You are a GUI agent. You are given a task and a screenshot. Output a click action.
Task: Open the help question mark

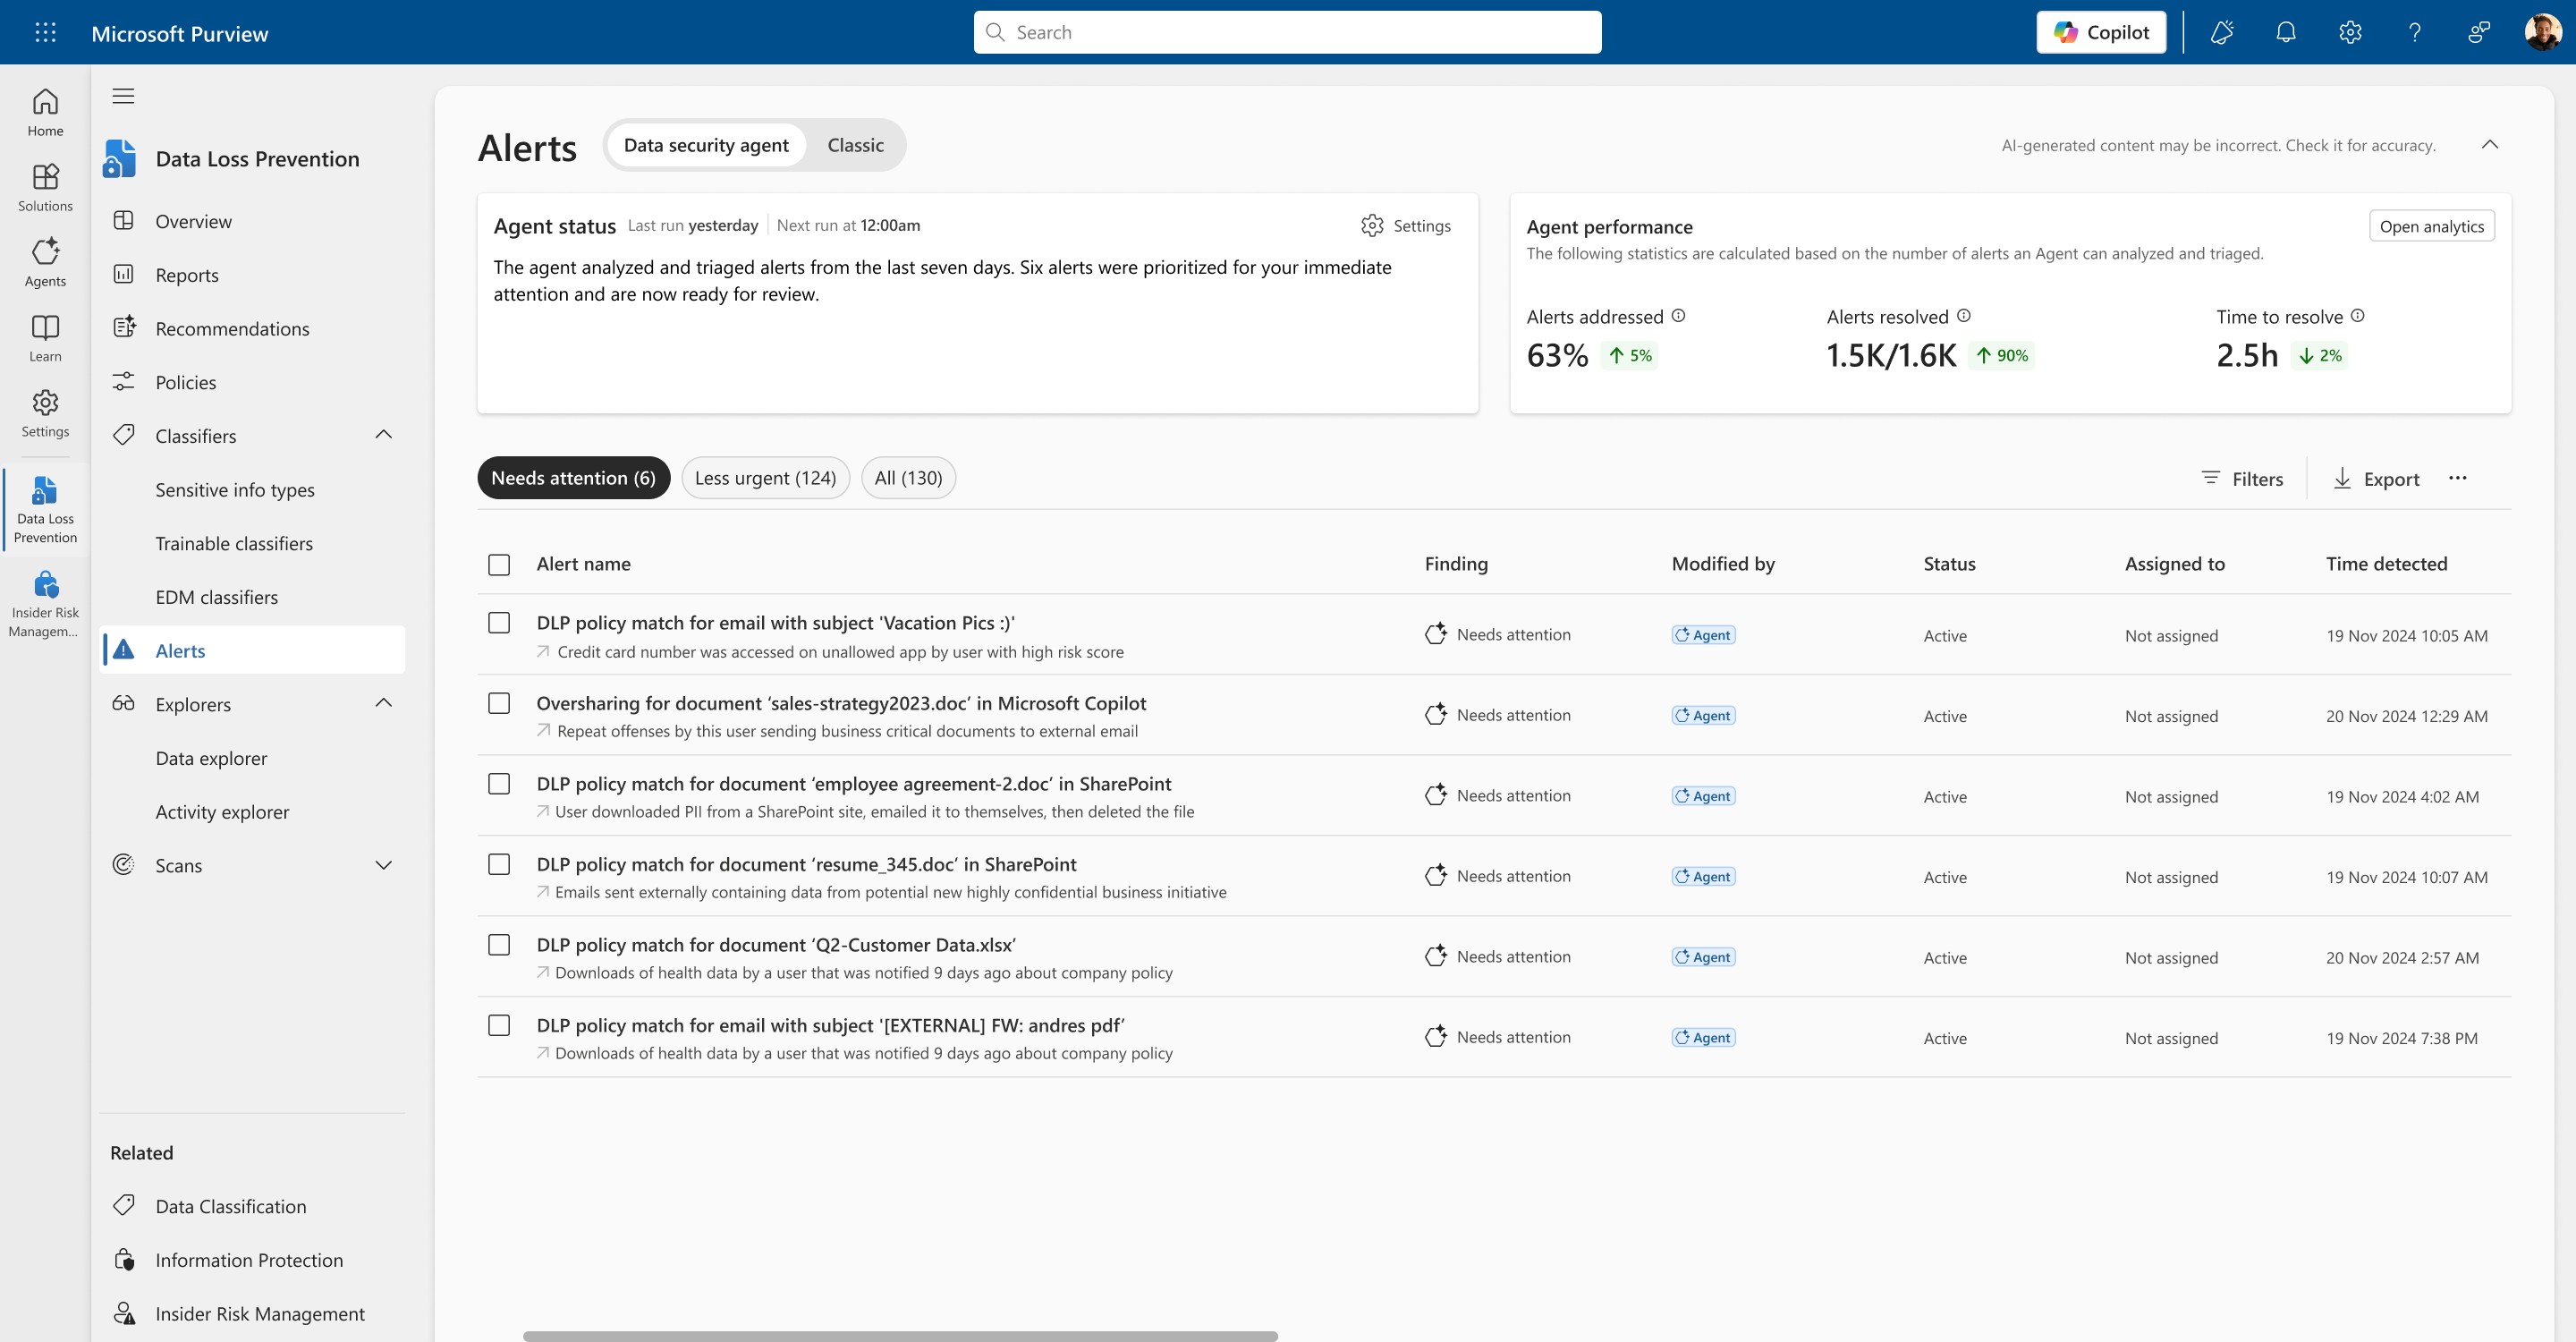pyautogui.click(x=2414, y=32)
